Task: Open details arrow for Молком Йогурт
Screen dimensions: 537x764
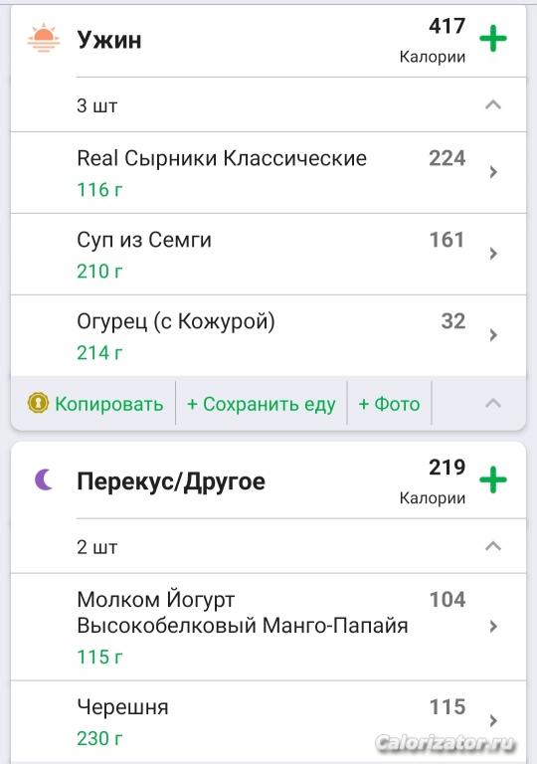Action: (493, 626)
